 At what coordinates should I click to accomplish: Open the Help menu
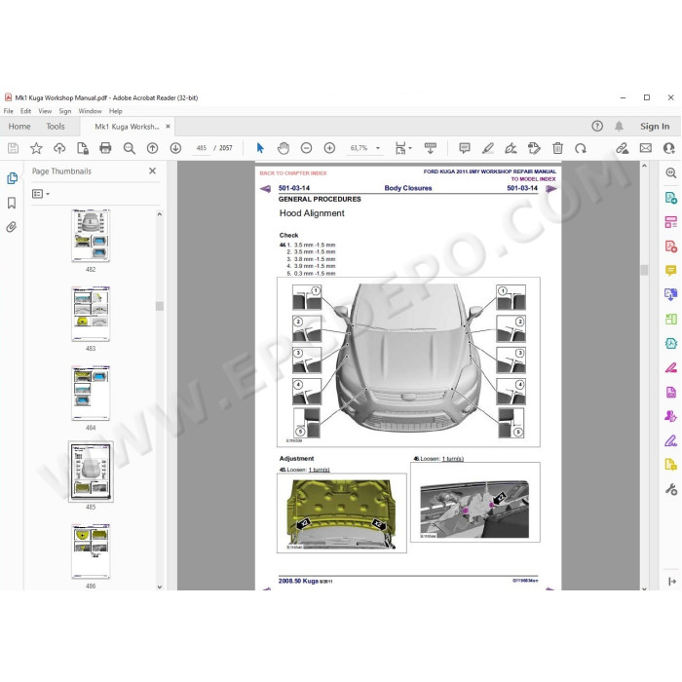coord(115,111)
